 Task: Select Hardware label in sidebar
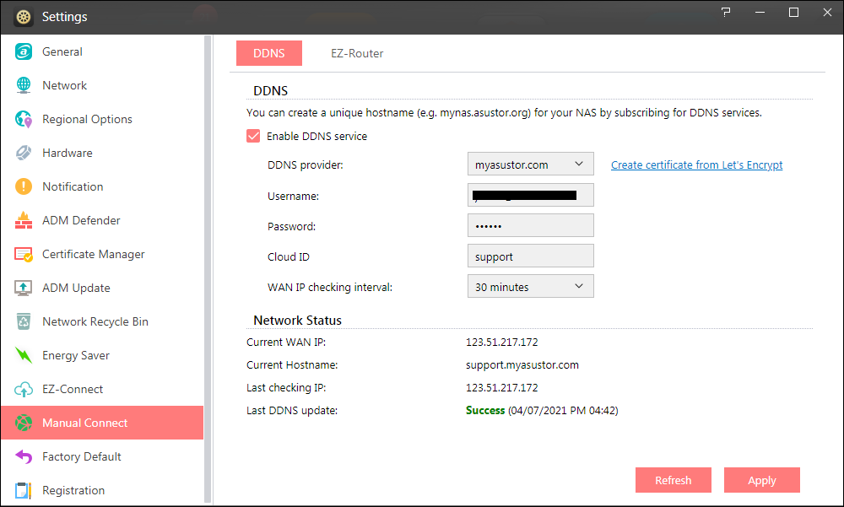point(68,153)
